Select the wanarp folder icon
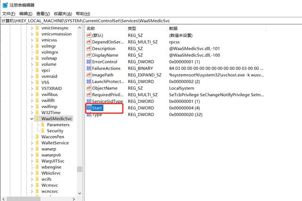302x201 pixels. tap(37, 149)
